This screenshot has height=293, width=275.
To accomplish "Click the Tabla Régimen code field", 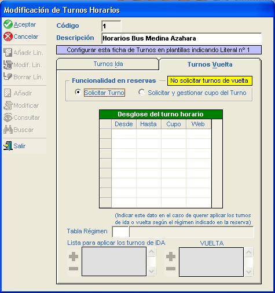I will pyautogui.click(x=120, y=232).
